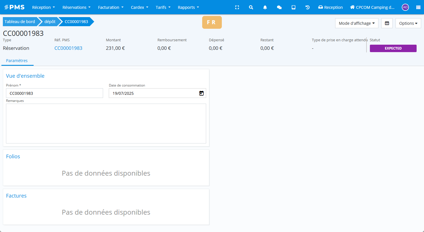The height and width of the screenshot is (232, 424).
Task: Expand the Mode d'affichage dropdown
Action: [x=357, y=23]
